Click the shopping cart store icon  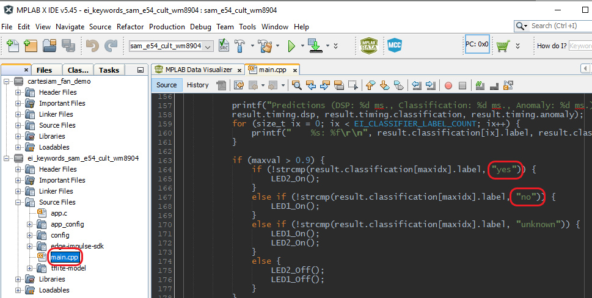(x=503, y=46)
